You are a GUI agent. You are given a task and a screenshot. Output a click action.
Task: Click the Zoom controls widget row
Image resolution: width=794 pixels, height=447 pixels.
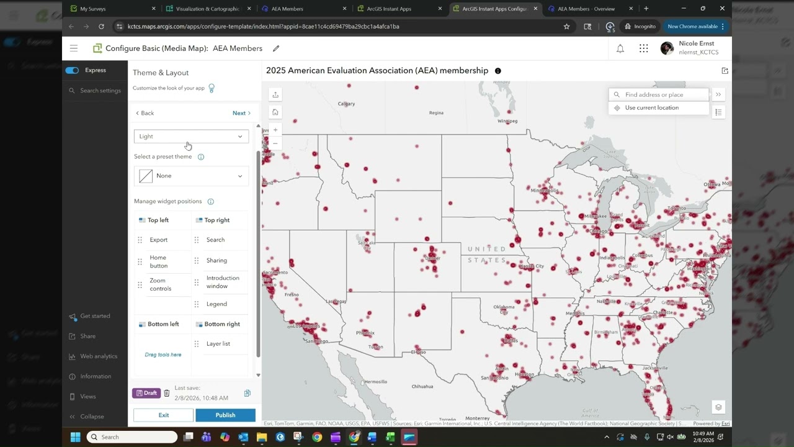pyautogui.click(x=163, y=285)
